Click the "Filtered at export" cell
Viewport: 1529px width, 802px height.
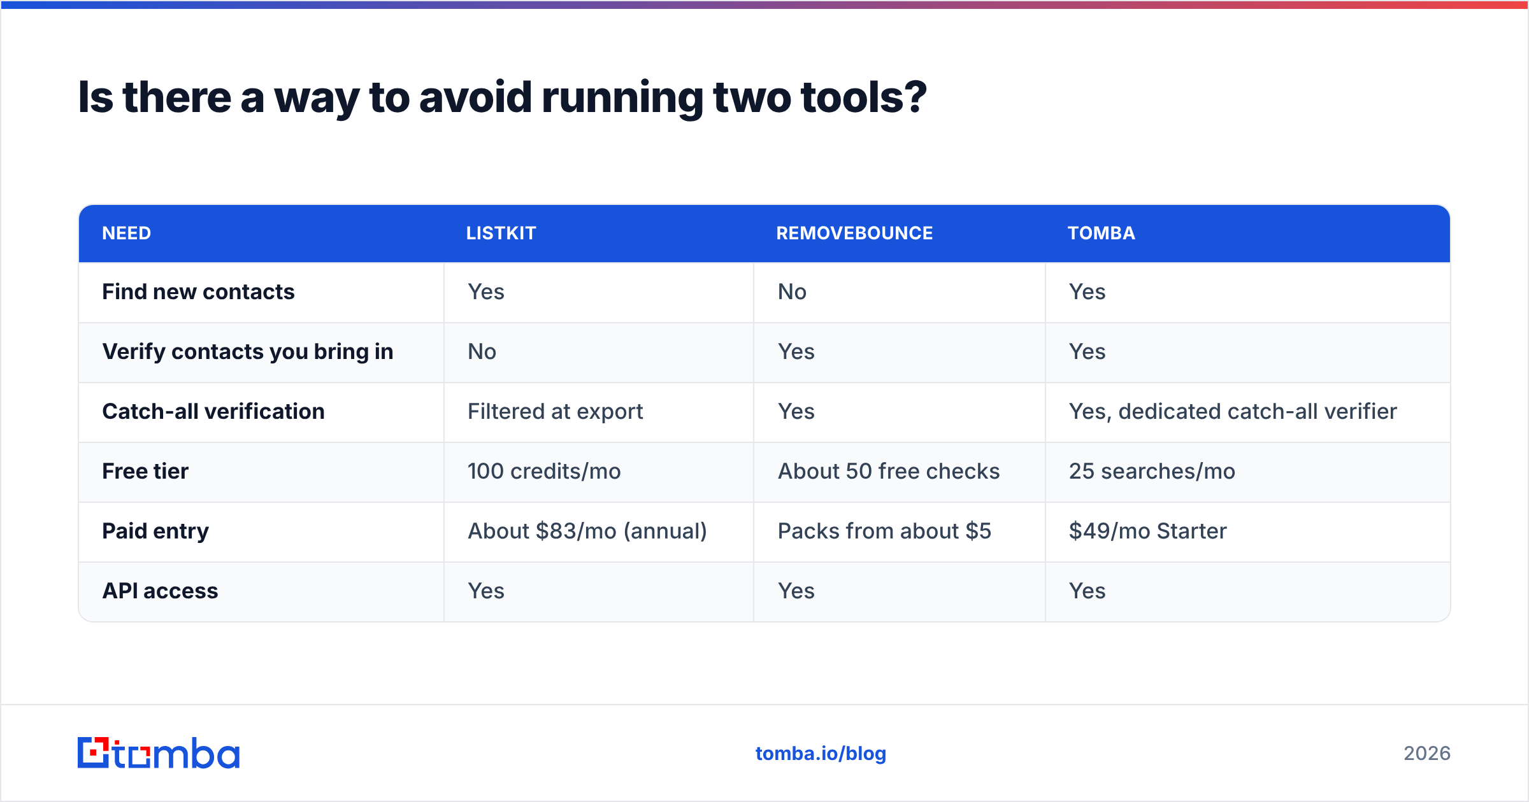click(x=555, y=411)
